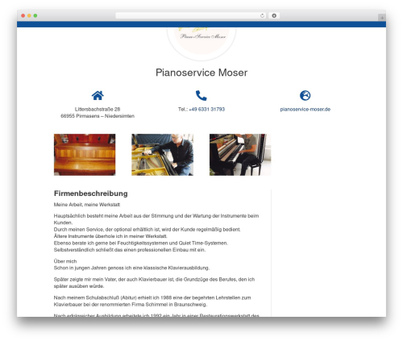Minimize browser window with yellow button
Image resolution: width=403 pixels, height=341 pixels.
29,15
